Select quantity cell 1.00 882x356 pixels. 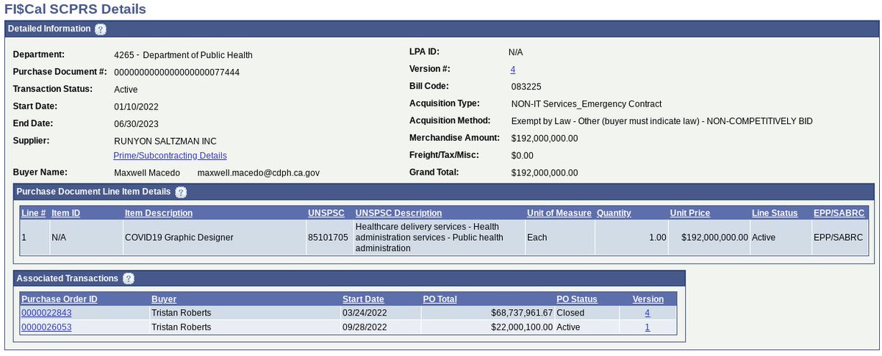click(x=632, y=238)
